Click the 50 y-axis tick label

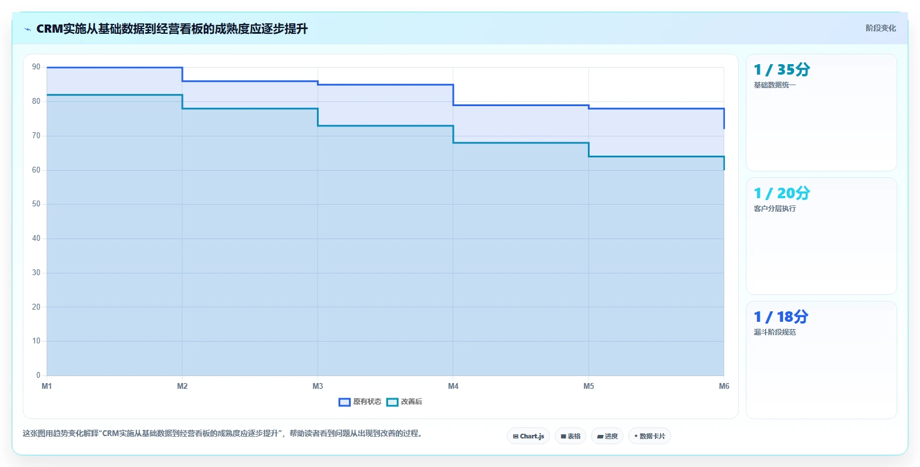tap(36, 204)
